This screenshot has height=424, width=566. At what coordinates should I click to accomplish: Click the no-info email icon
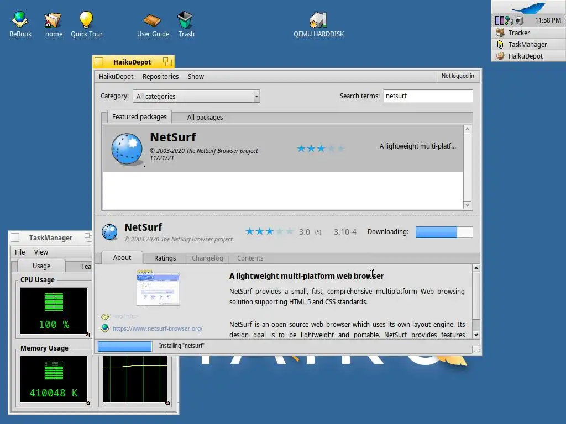105,316
